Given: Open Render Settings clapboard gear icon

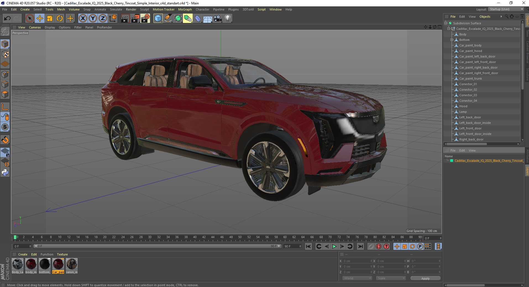Looking at the screenshot, I should tap(145, 19).
